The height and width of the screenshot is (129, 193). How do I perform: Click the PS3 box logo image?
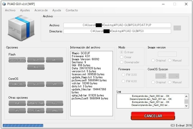21,28
